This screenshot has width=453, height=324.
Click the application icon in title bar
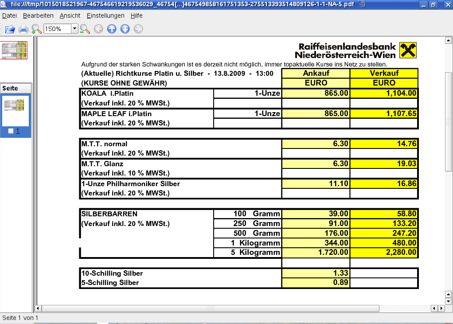click(x=4, y=4)
